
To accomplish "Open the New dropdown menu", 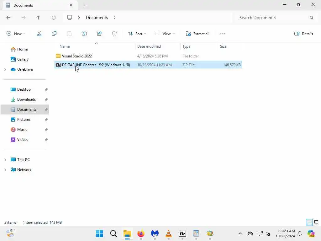I will (x=16, y=34).
